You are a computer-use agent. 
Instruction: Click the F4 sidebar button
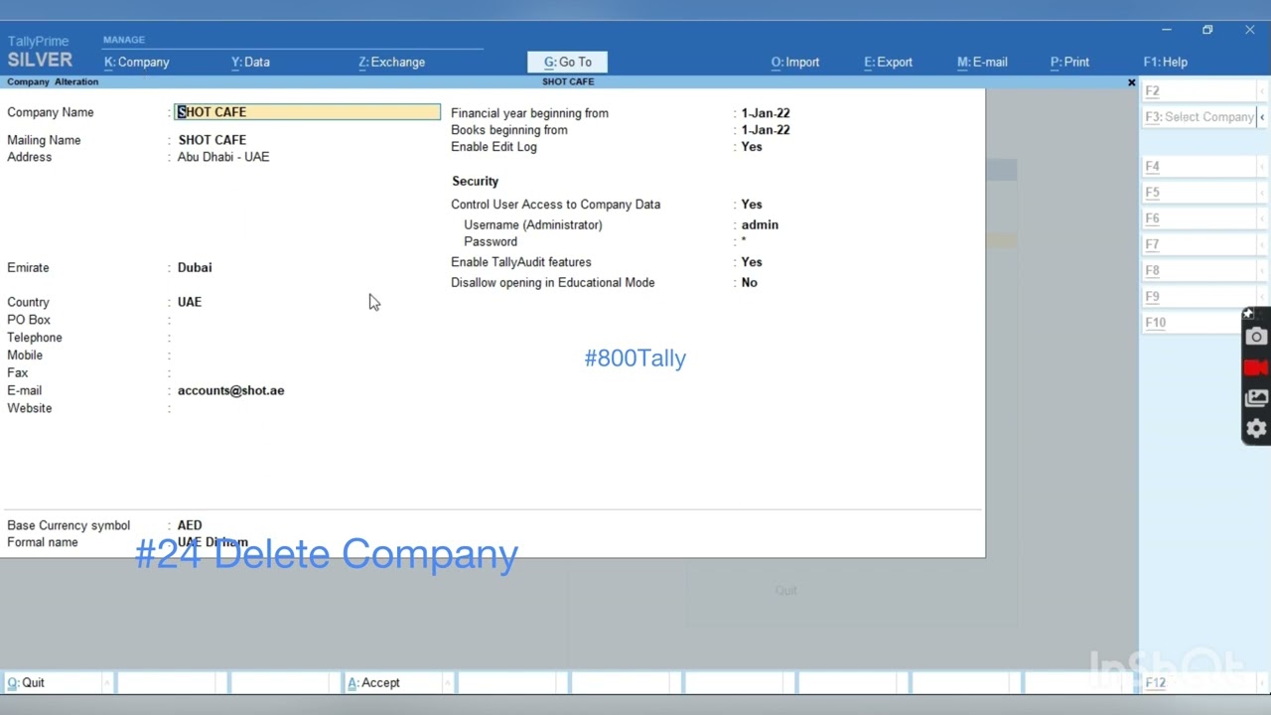[x=1205, y=167]
